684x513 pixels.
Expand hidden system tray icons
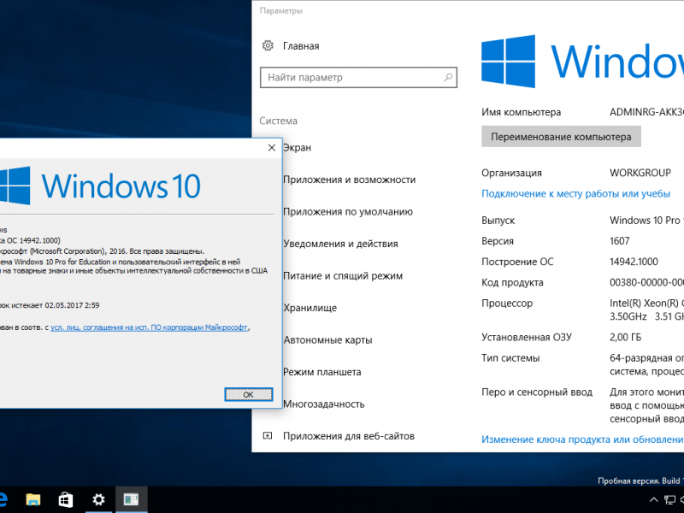[653, 499]
